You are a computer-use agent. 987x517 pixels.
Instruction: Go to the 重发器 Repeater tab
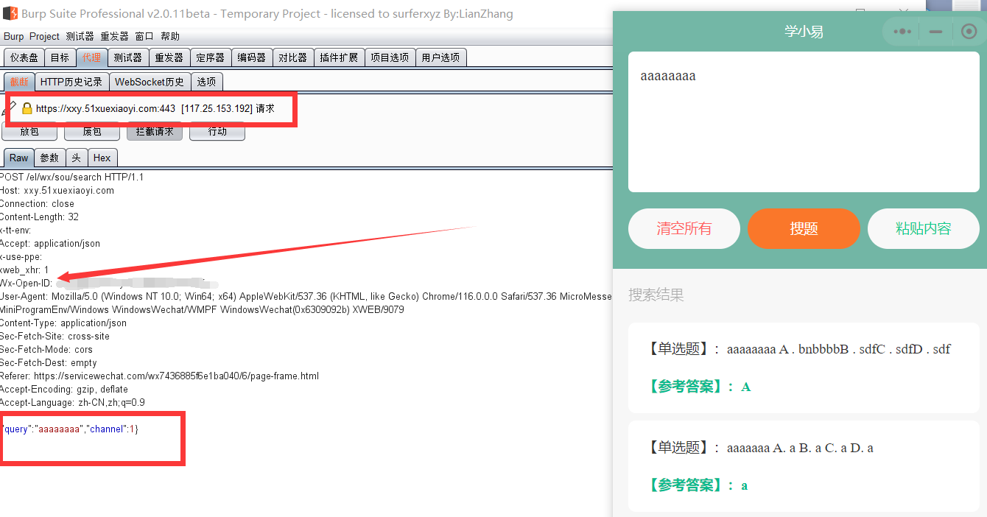tap(169, 57)
